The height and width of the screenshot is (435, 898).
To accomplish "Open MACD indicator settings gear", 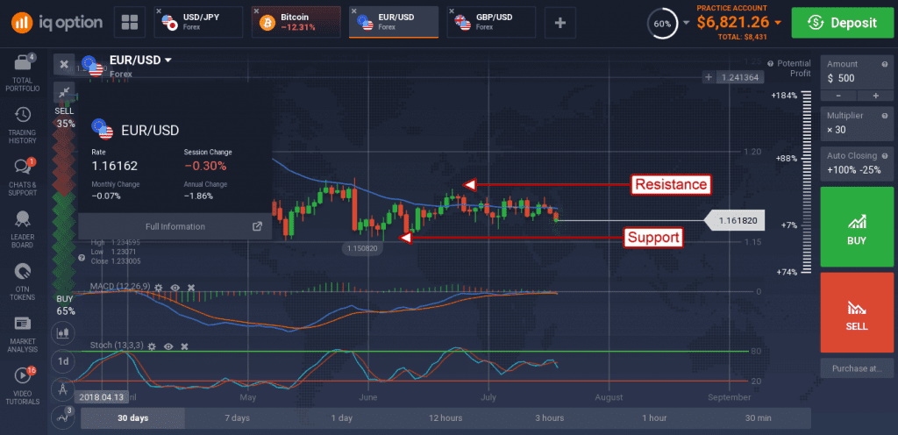I will 159,287.
